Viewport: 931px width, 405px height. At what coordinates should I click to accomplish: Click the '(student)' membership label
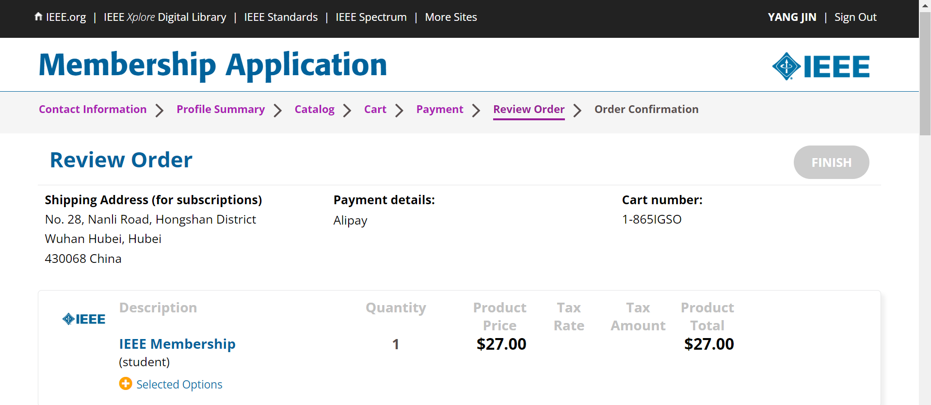pyautogui.click(x=144, y=362)
